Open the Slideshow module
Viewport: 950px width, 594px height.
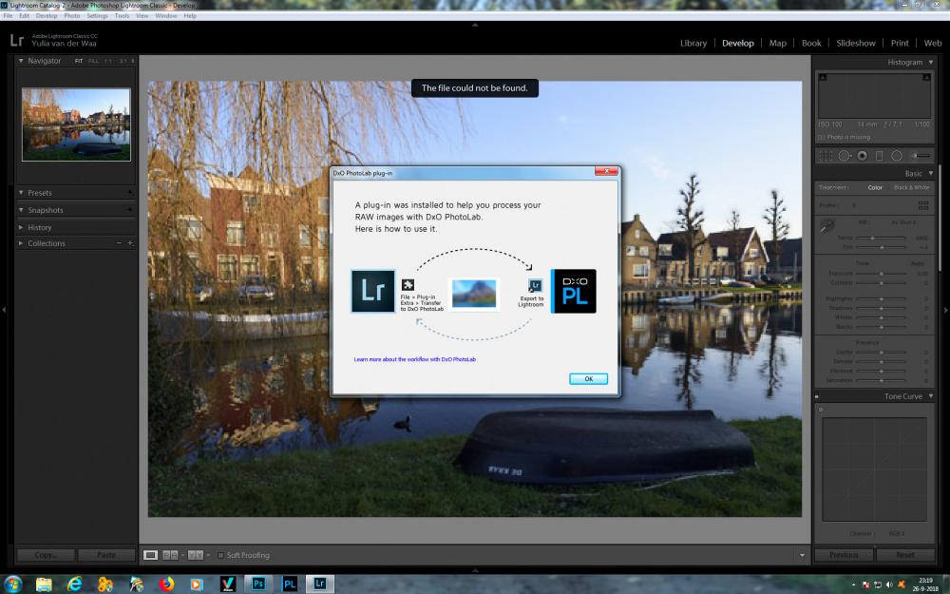pyautogui.click(x=856, y=43)
